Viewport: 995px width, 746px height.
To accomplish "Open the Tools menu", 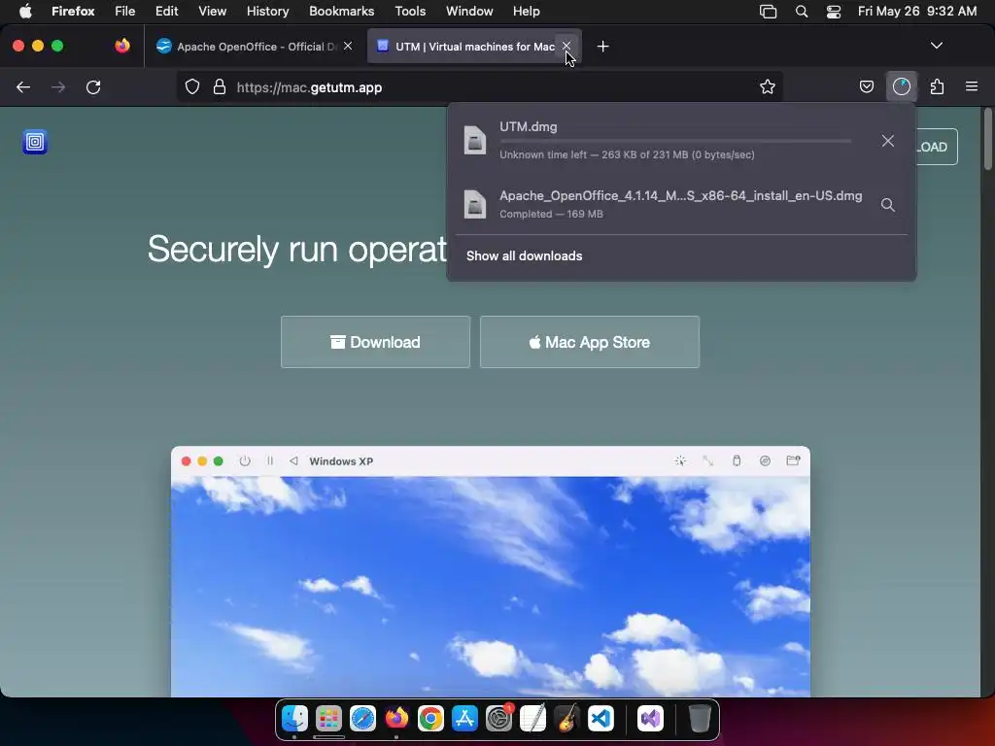I will click(410, 12).
